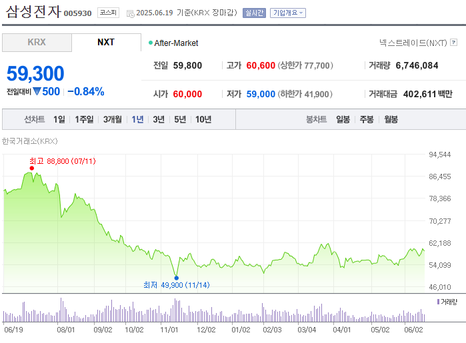The image size is (466, 343).
Task: Click the 06/02 x-axis date label
Action: click(x=413, y=330)
